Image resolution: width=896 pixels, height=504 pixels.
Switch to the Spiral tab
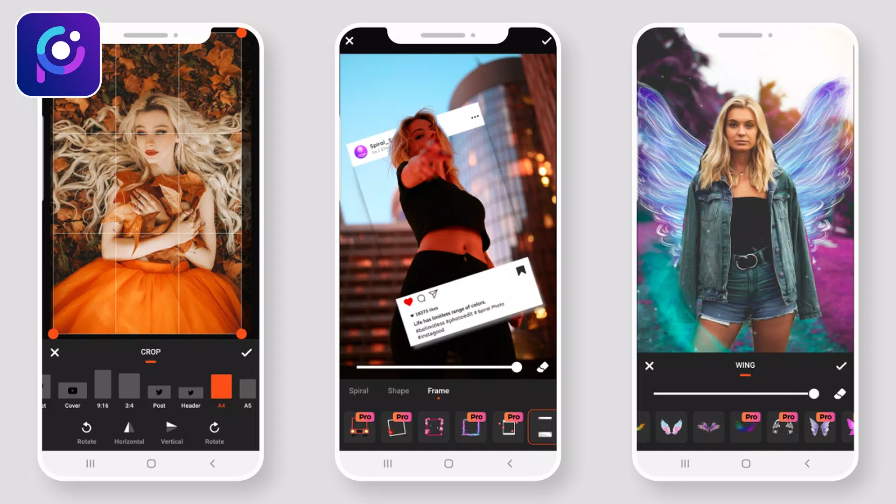click(359, 391)
